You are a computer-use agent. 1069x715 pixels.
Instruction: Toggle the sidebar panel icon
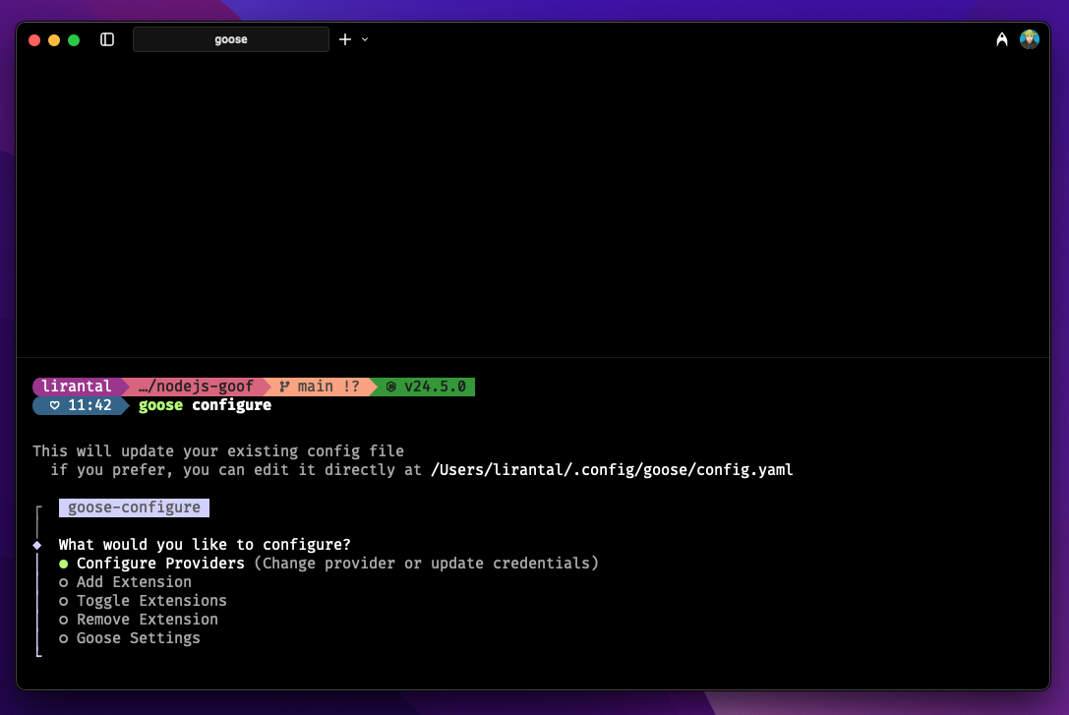pyautogui.click(x=107, y=39)
